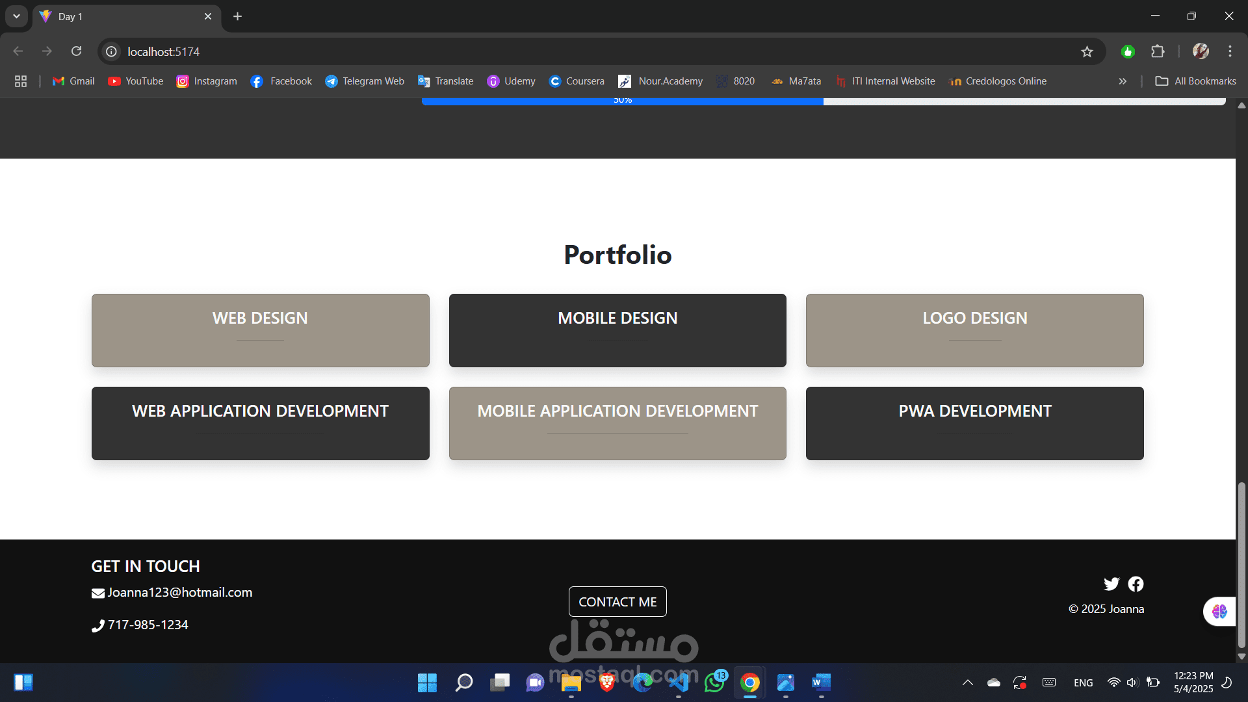Bookmark this page with star icon
Viewport: 1248px width, 702px height.
pos(1087,52)
